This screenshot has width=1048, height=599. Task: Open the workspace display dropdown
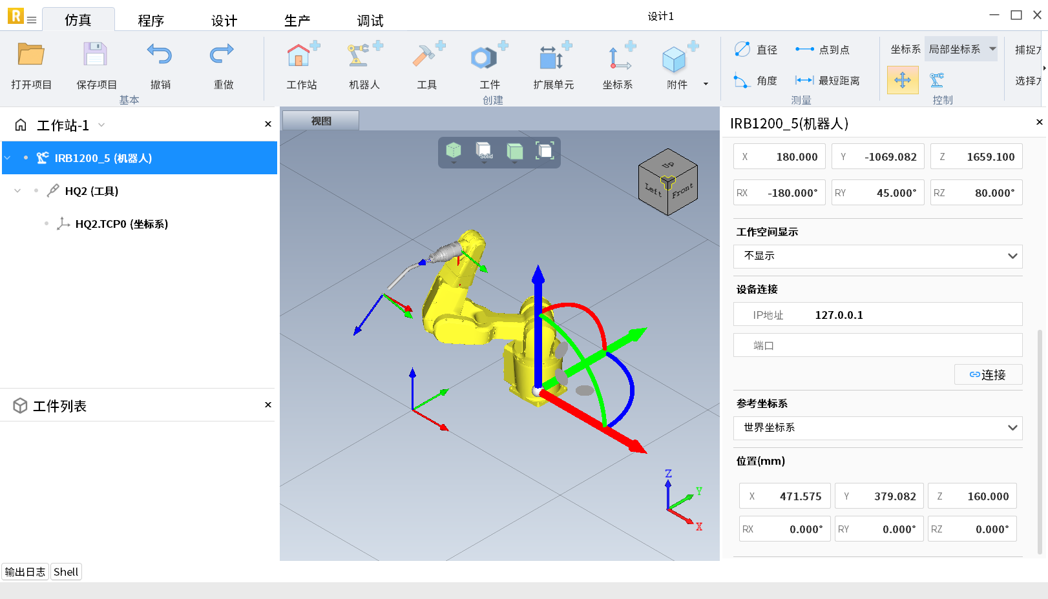[877, 256]
